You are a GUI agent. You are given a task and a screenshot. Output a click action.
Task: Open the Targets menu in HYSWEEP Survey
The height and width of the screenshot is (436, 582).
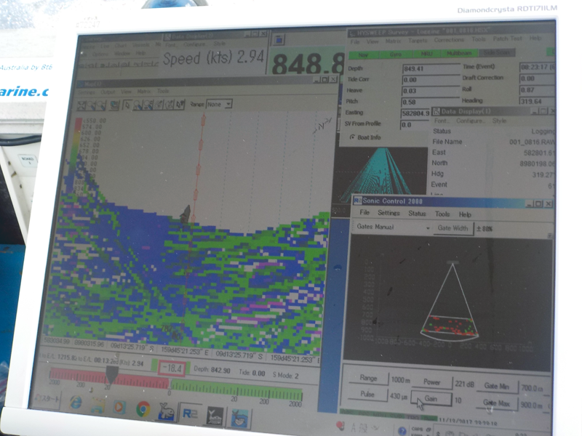tap(418, 41)
